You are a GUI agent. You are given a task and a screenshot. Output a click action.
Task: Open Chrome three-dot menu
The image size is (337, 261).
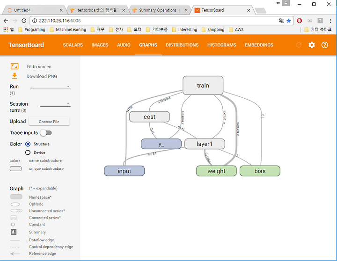point(330,21)
